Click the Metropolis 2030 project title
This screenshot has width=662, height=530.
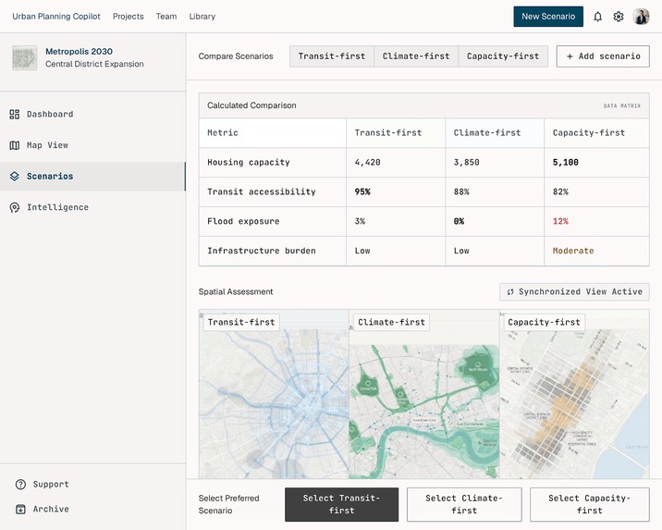tap(79, 52)
